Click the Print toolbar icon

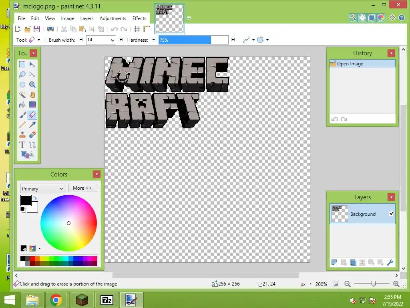click(50, 29)
